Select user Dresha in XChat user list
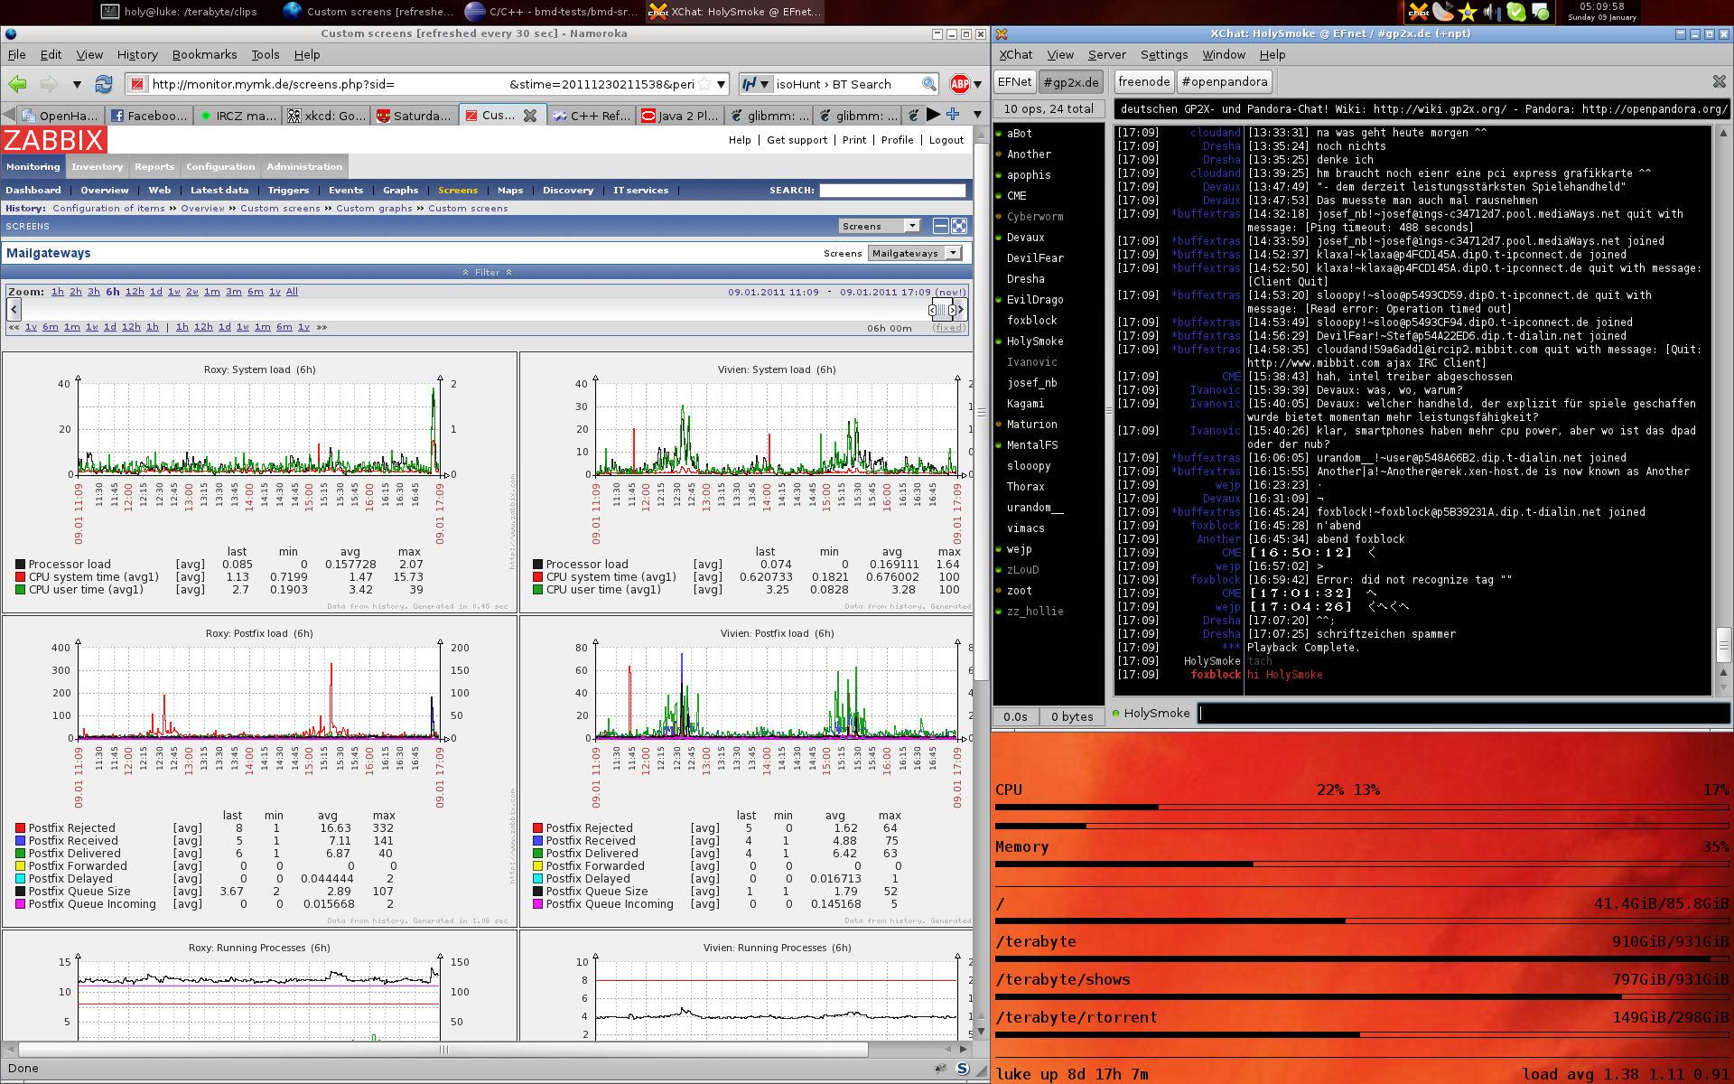The width and height of the screenshot is (1734, 1084). tap(1026, 278)
